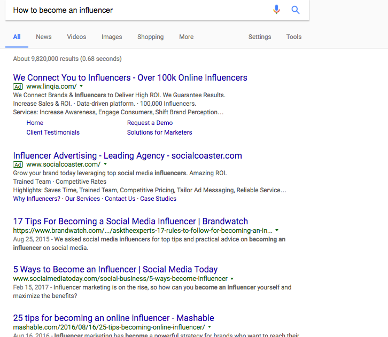Viewport: 388px width, 337px height.
Task: Switch to the Images tab
Action: (x=112, y=37)
